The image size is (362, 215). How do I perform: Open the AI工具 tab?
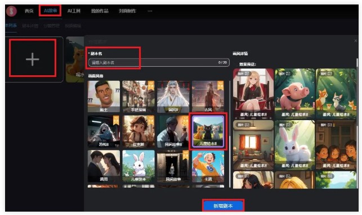(x=74, y=11)
